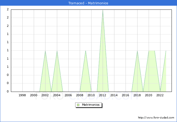Click the 2004 data peak

[57, 51]
